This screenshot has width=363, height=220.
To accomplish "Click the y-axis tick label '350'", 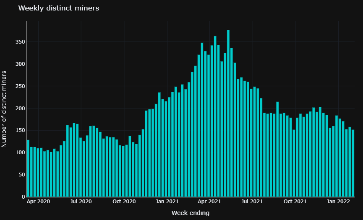I will click(20, 42).
